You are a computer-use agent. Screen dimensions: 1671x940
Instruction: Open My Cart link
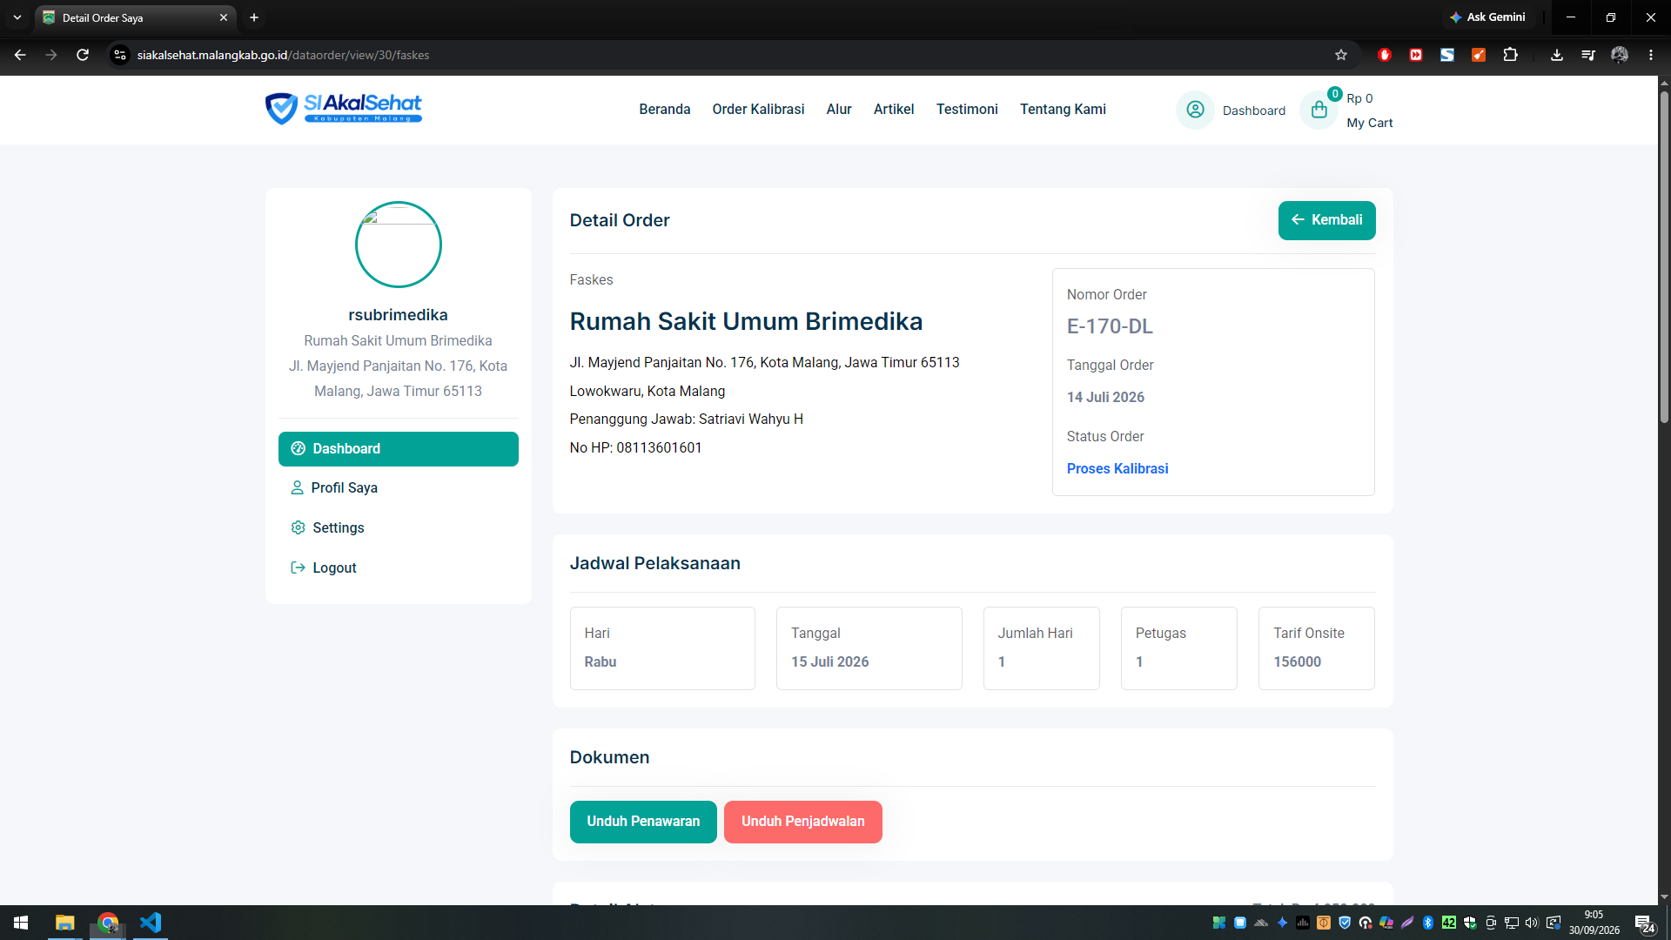pos(1369,123)
